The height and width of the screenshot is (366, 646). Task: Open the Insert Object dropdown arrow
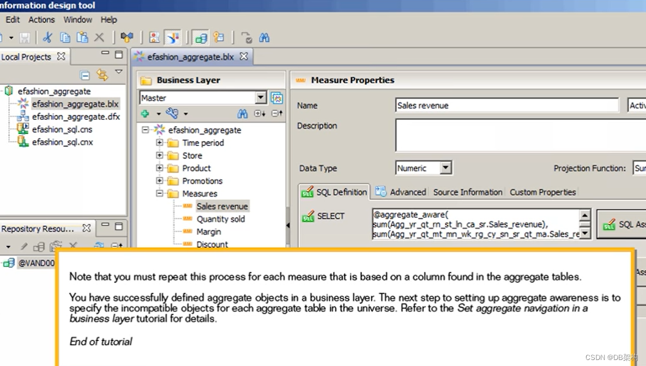coord(158,114)
